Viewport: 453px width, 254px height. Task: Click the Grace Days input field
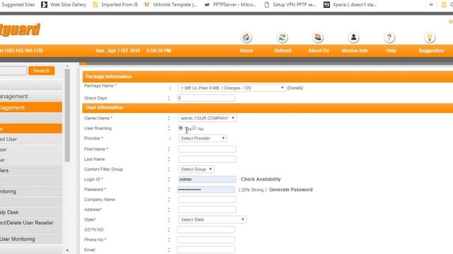coord(206,98)
